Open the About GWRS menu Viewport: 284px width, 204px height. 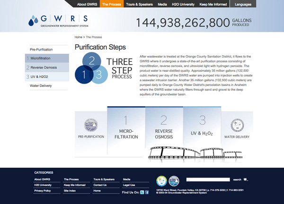tap(87, 4)
